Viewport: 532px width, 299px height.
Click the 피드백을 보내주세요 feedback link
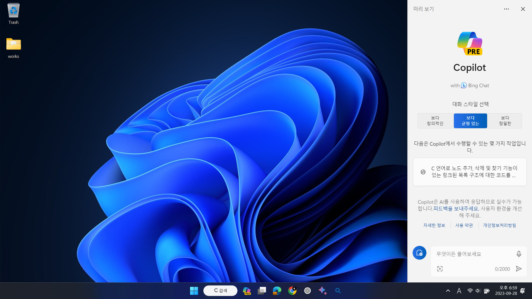456,208
